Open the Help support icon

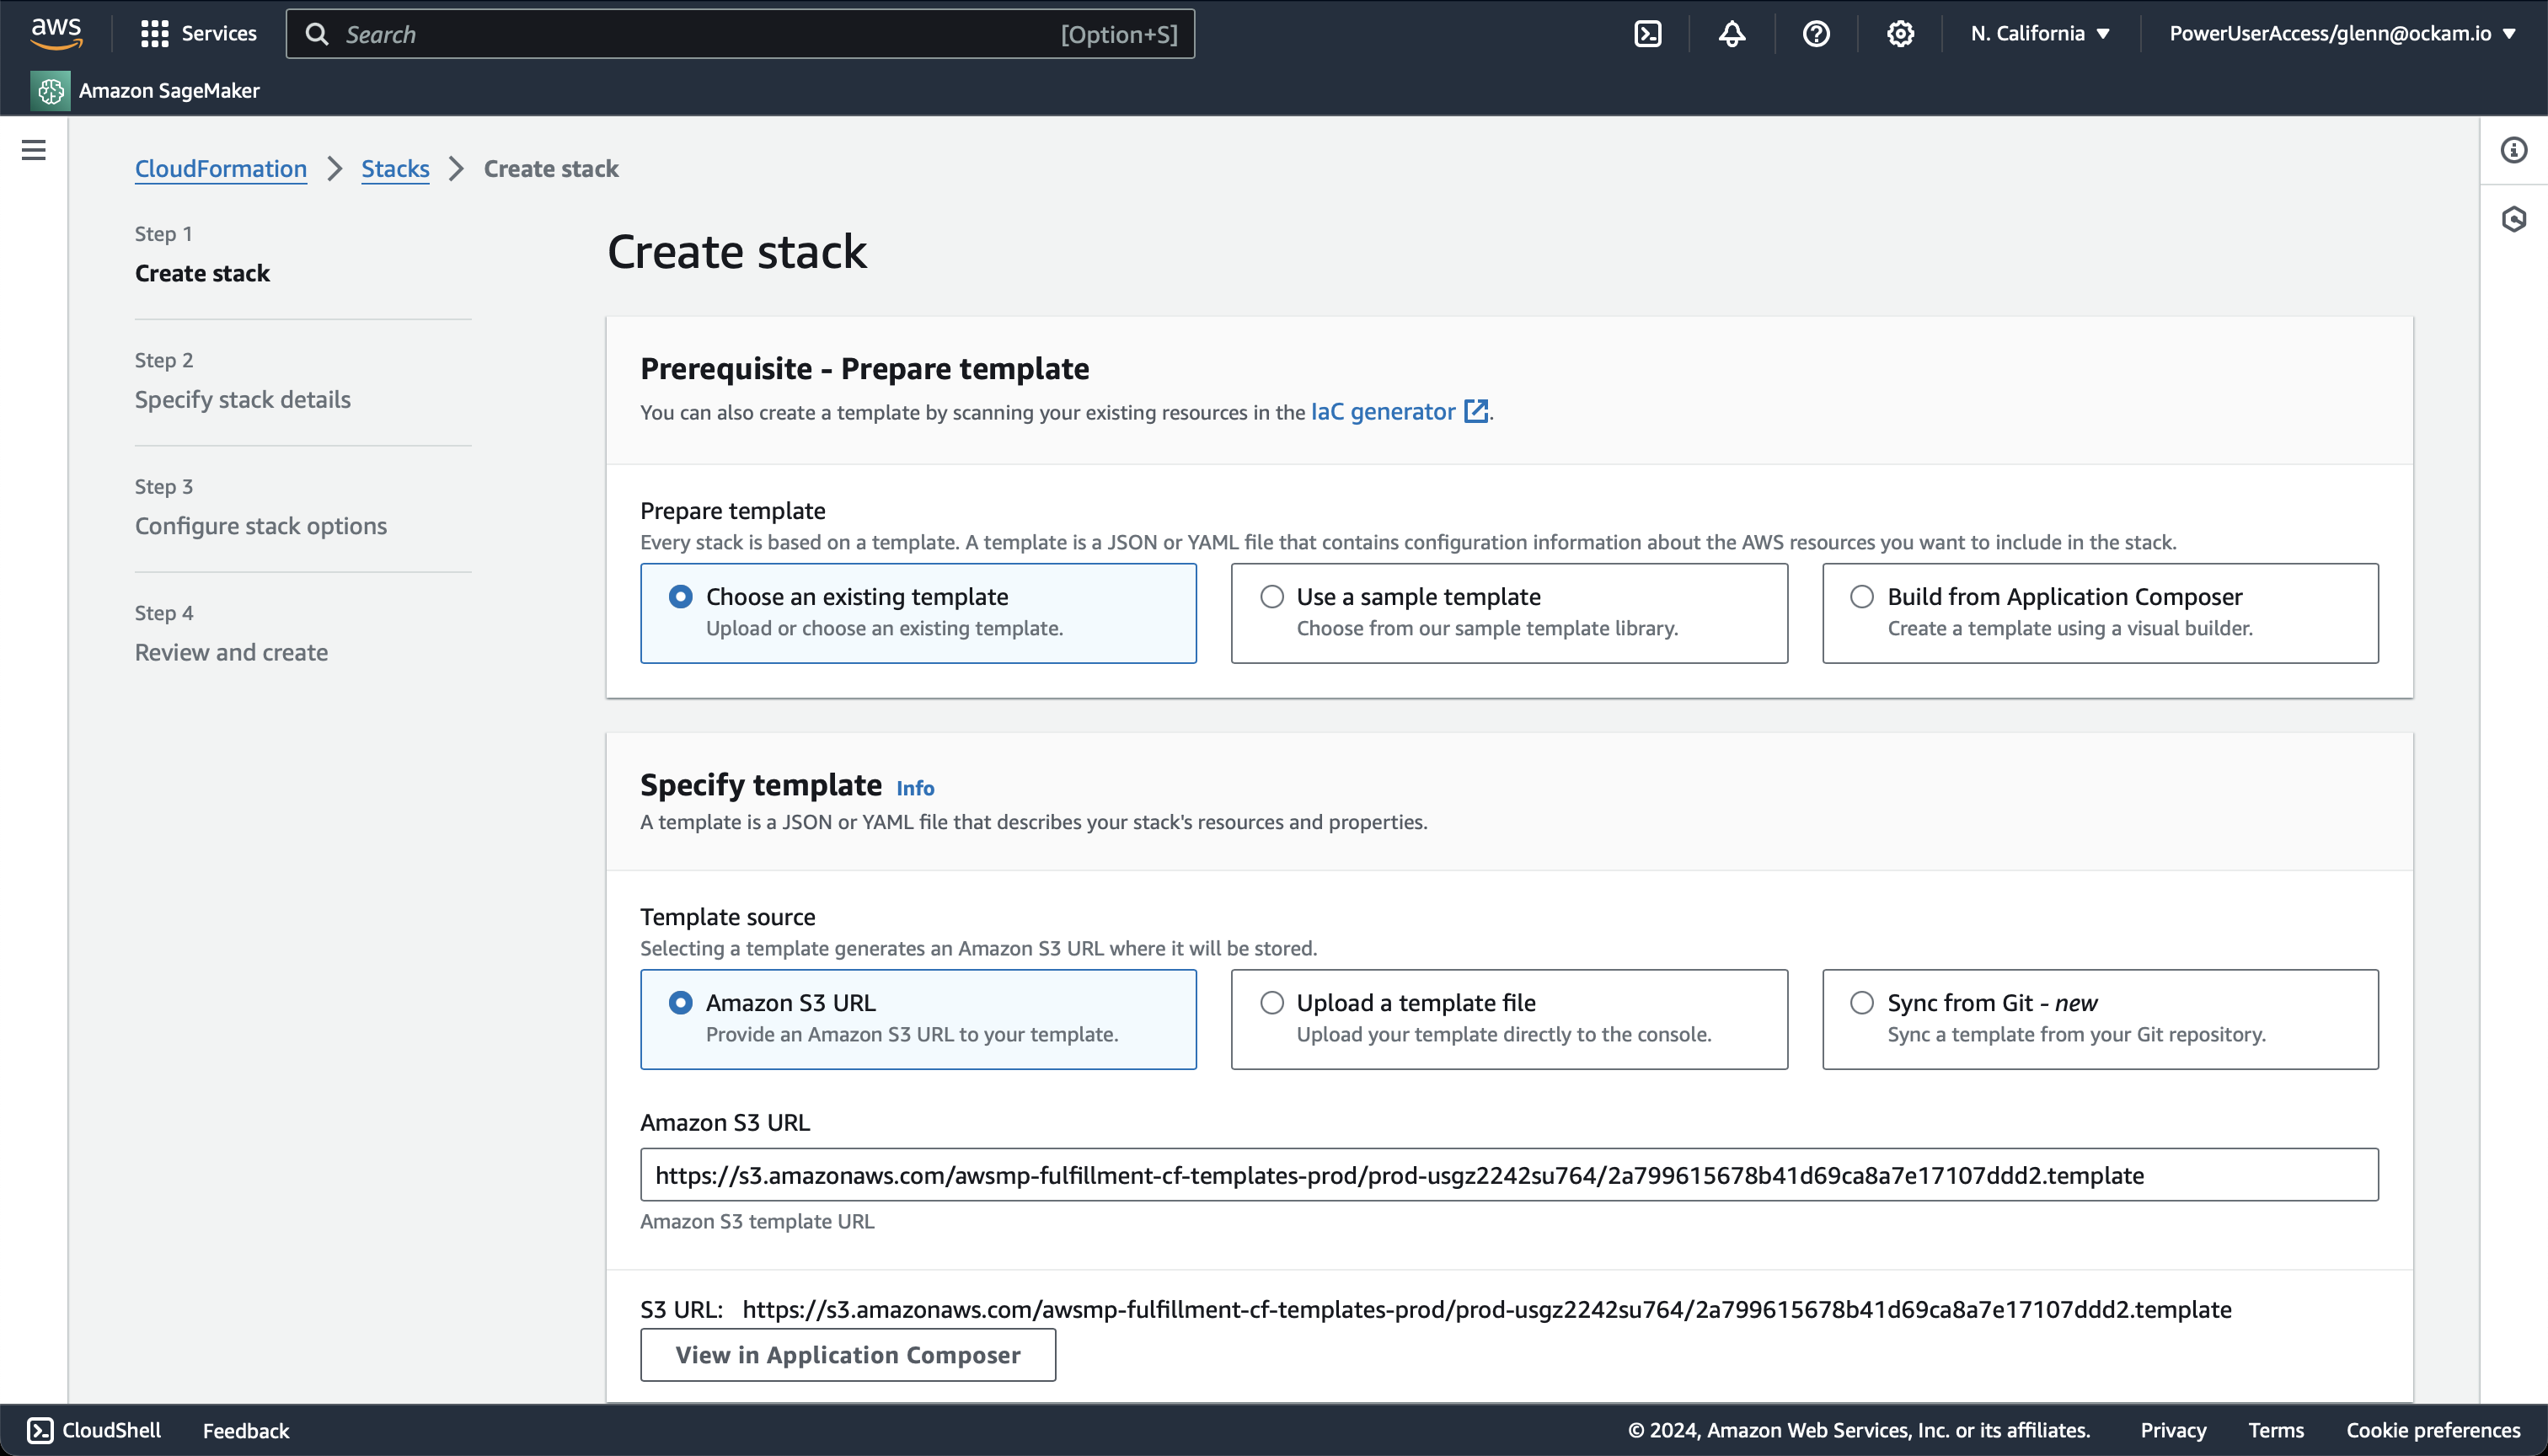[x=1815, y=33]
